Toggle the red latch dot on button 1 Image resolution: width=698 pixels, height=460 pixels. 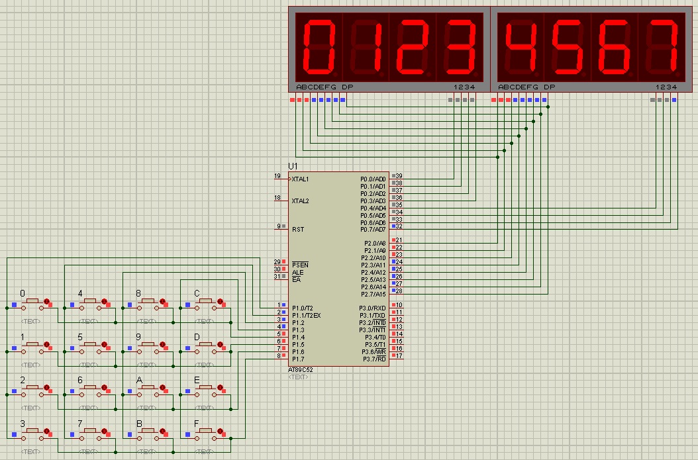click(x=46, y=344)
